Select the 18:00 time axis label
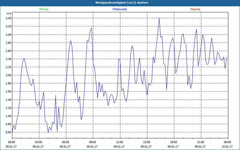240x150 pixels. tap(174, 142)
